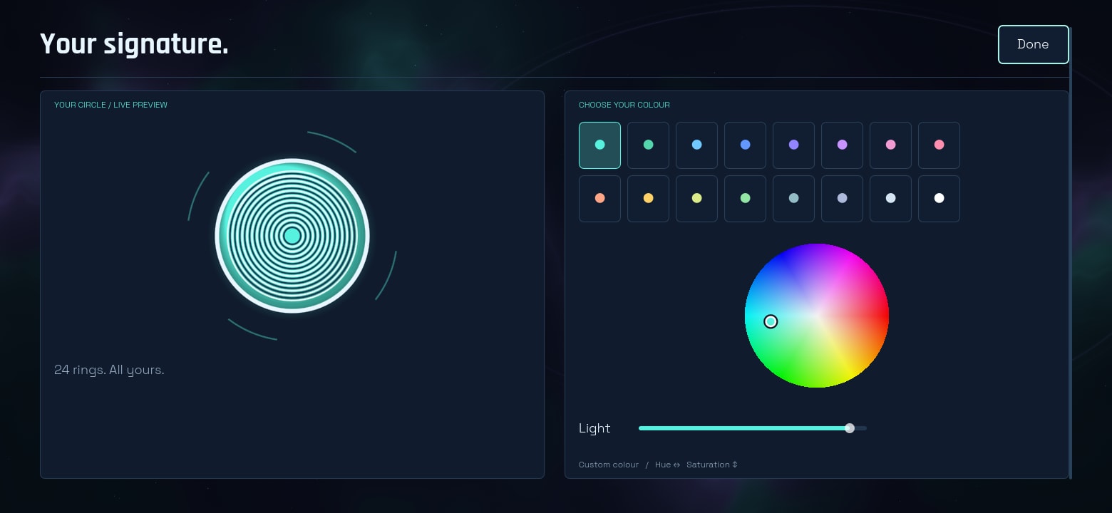
Task: Select the muted grey-teal colour swatch
Action: [793, 199]
